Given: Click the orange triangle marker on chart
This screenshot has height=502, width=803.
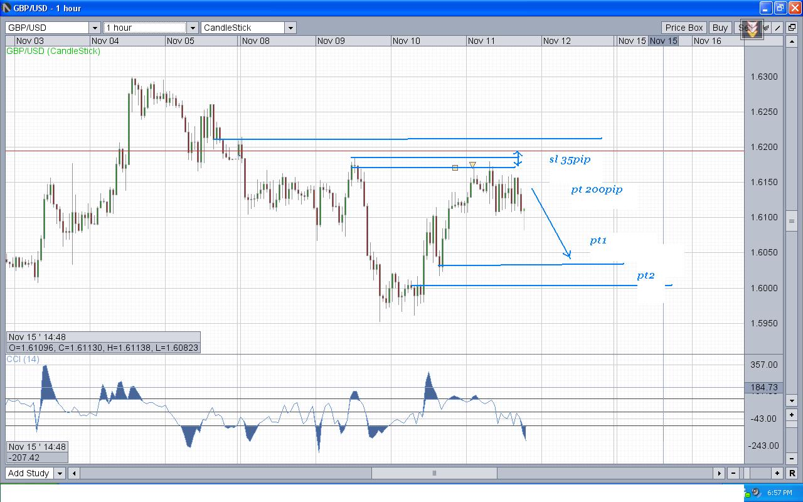Looking at the screenshot, I should click(472, 164).
